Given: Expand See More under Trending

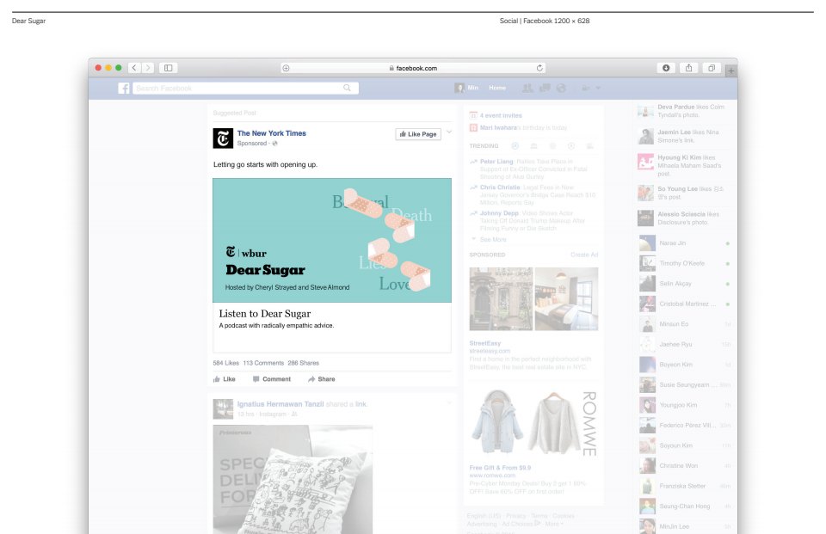Looking at the screenshot, I should pos(492,240).
